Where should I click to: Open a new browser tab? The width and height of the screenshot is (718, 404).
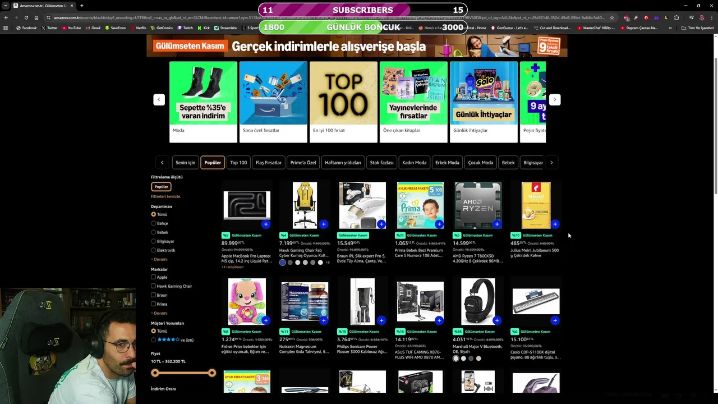point(82,6)
